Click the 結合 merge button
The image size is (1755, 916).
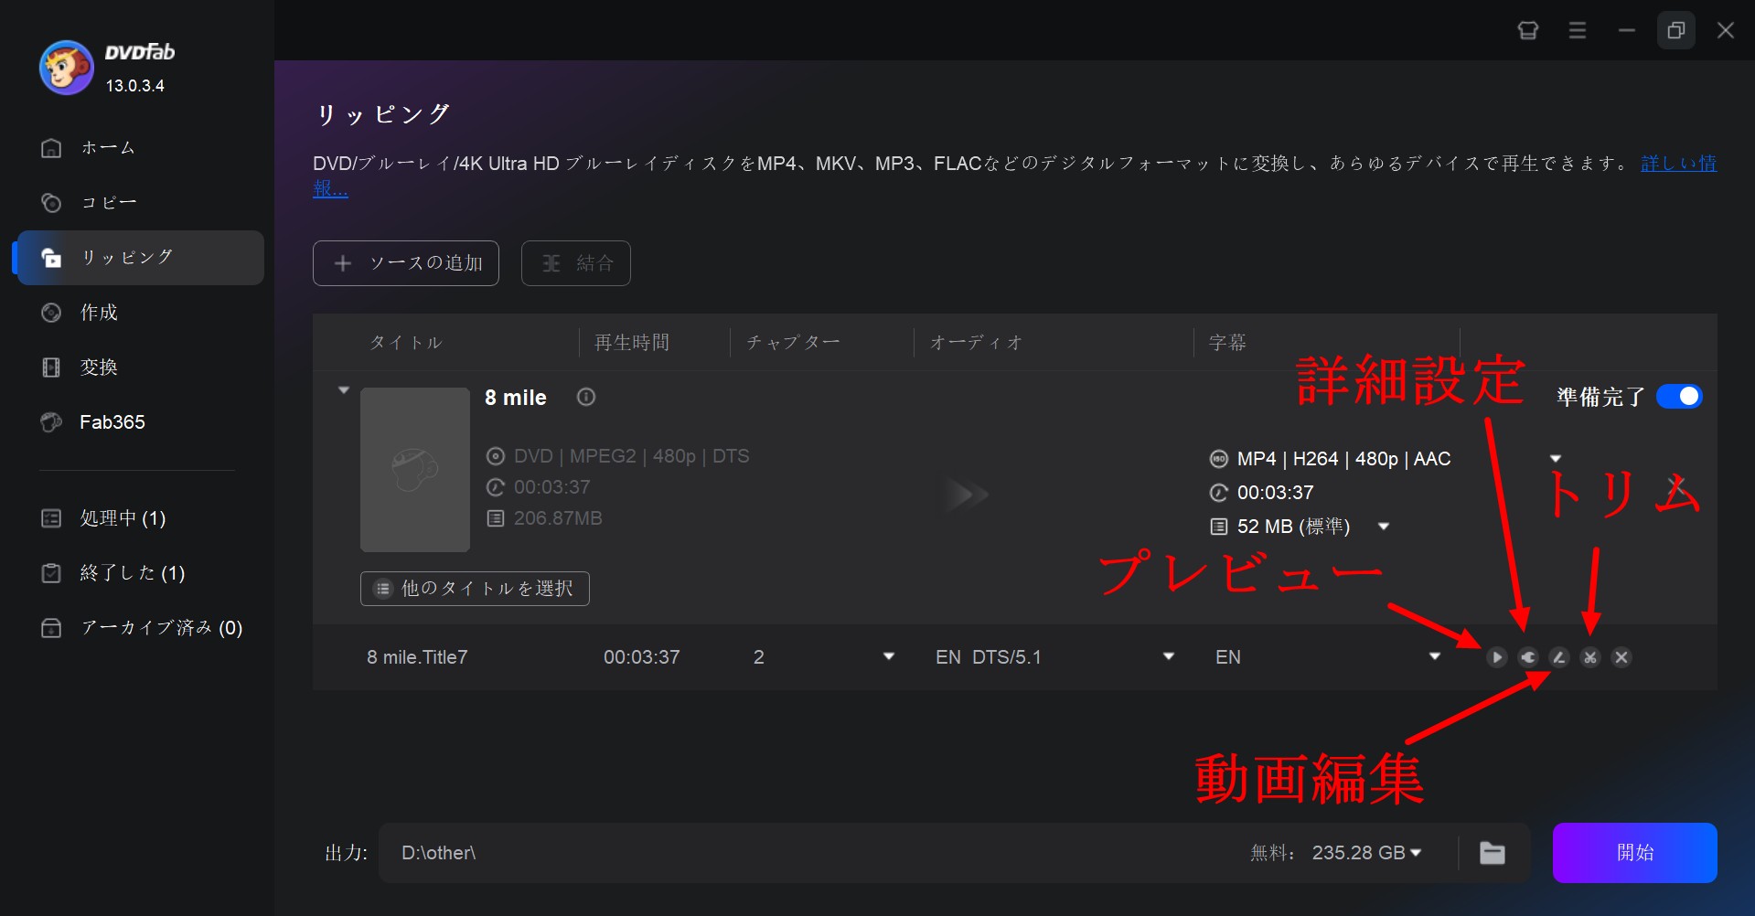pyautogui.click(x=576, y=263)
